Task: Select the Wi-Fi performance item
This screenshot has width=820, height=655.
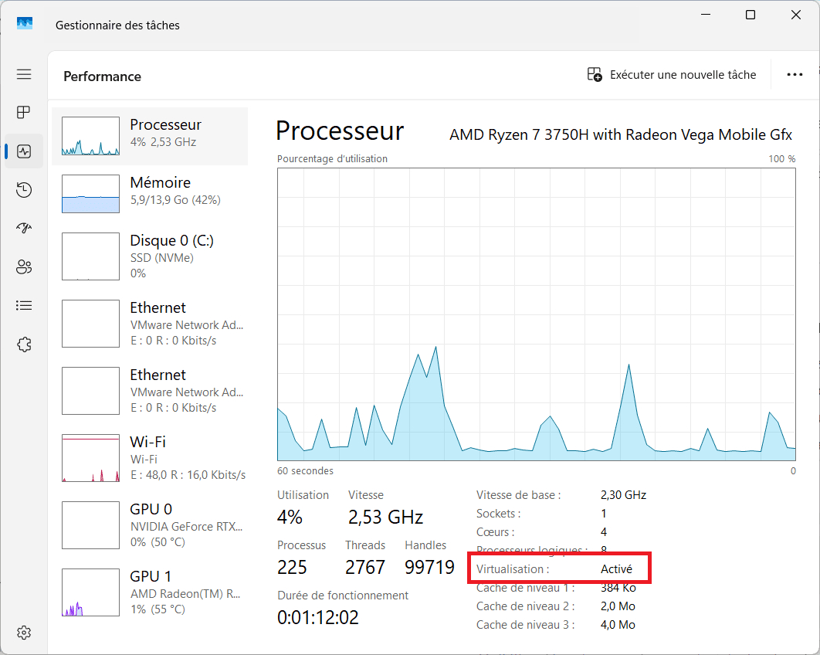Action: (150, 458)
